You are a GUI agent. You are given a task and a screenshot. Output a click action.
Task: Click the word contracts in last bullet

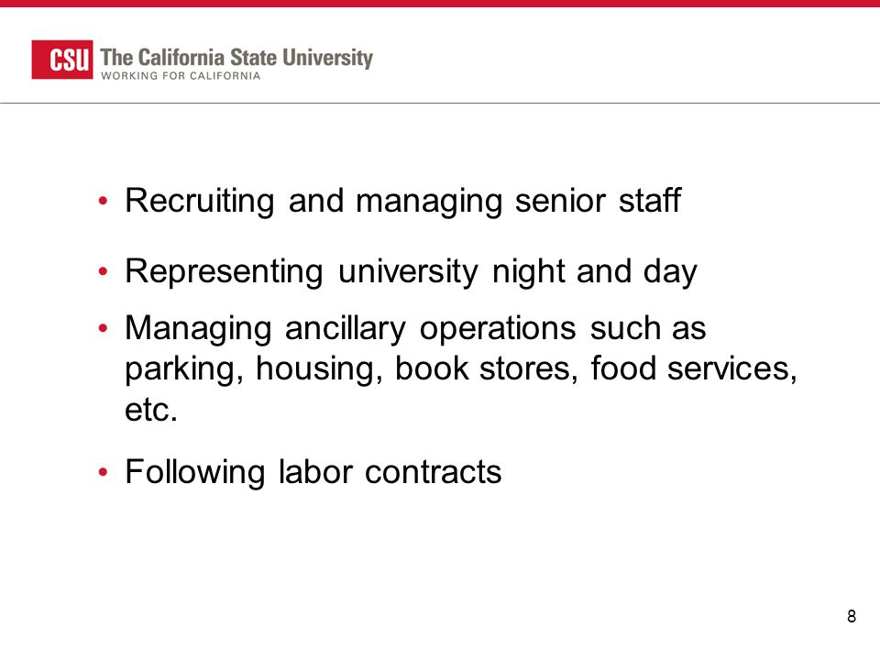pos(434,472)
